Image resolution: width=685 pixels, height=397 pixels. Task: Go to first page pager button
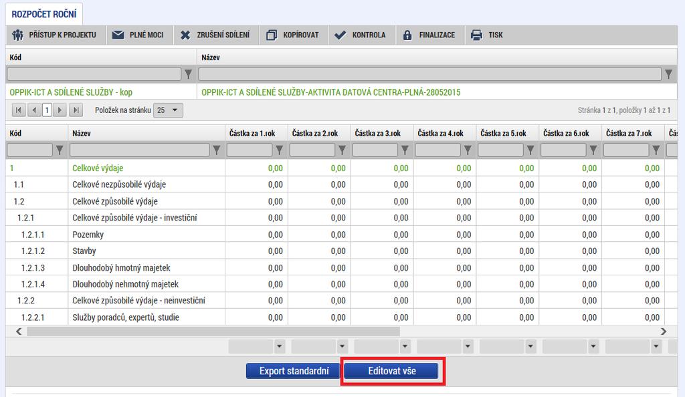[18, 110]
